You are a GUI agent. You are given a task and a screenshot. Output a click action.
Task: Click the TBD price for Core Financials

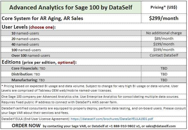click(x=164, y=68)
